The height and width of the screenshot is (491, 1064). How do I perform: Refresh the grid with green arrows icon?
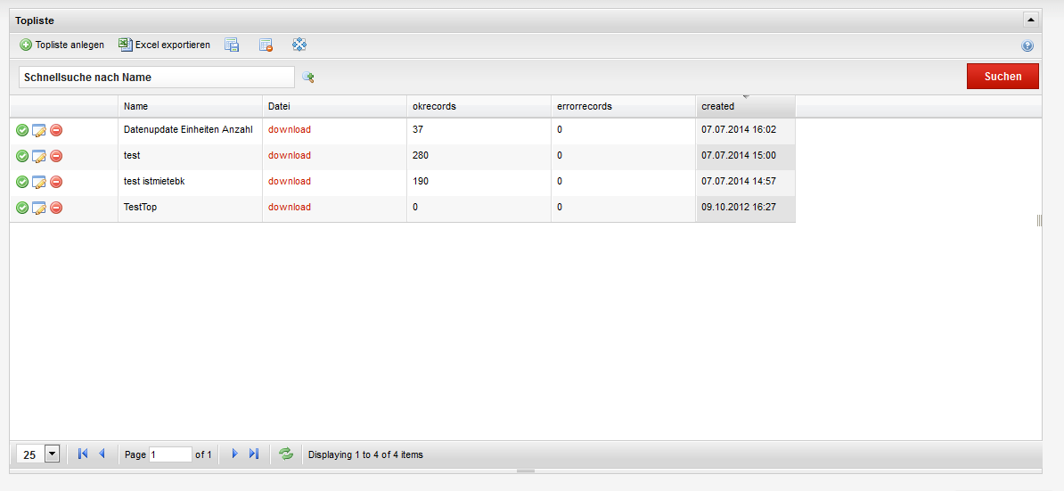pyautogui.click(x=286, y=454)
